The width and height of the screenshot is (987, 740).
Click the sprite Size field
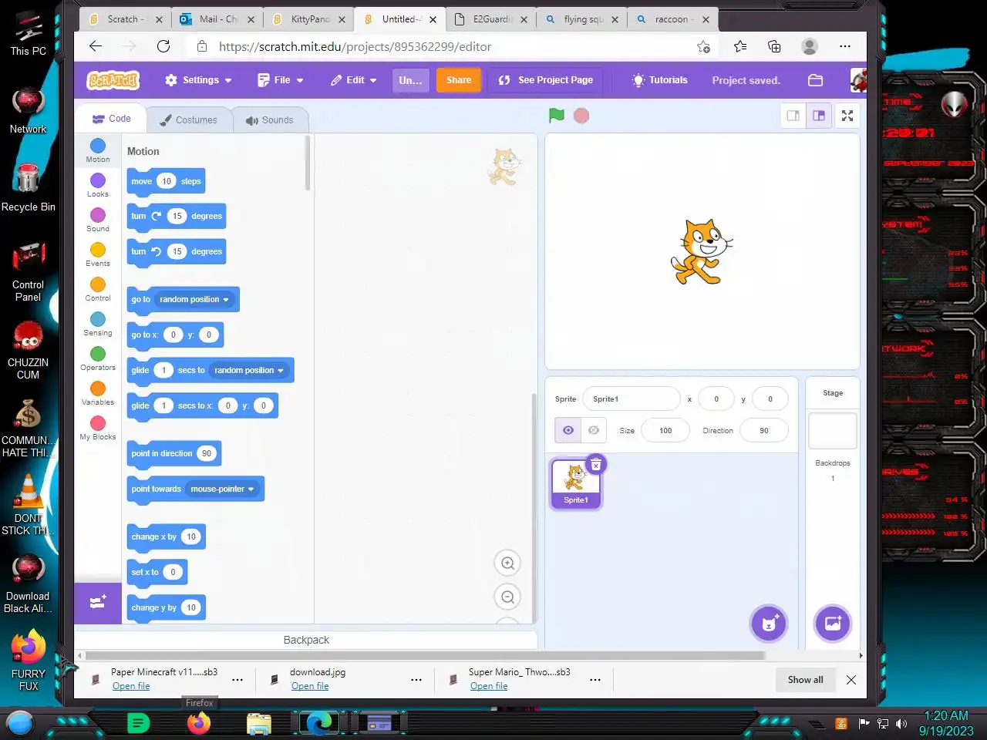[x=665, y=430]
